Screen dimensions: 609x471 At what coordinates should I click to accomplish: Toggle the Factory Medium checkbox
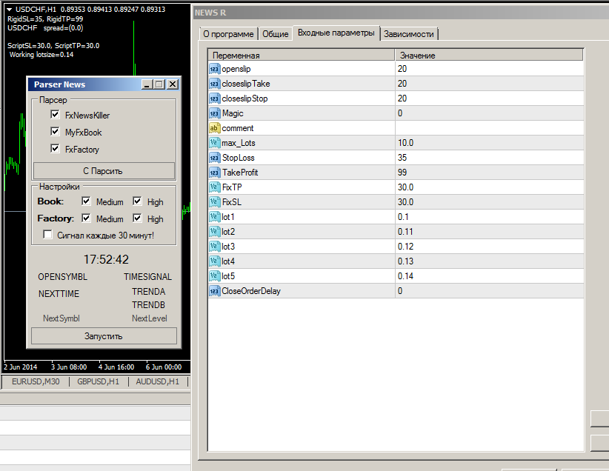click(x=86, y=218)
